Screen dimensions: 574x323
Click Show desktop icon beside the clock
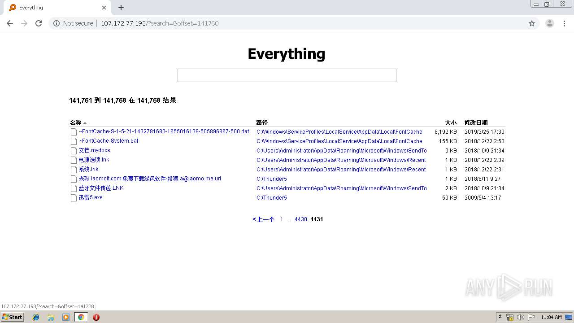click(569, 317)
